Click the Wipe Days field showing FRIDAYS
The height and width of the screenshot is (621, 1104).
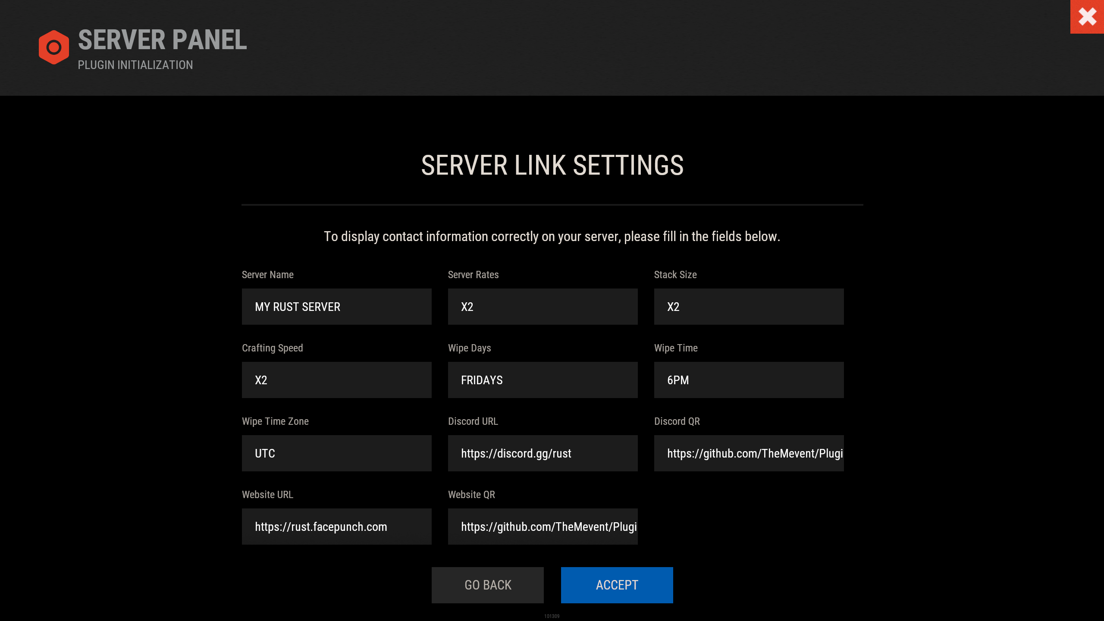pos(543,380)
